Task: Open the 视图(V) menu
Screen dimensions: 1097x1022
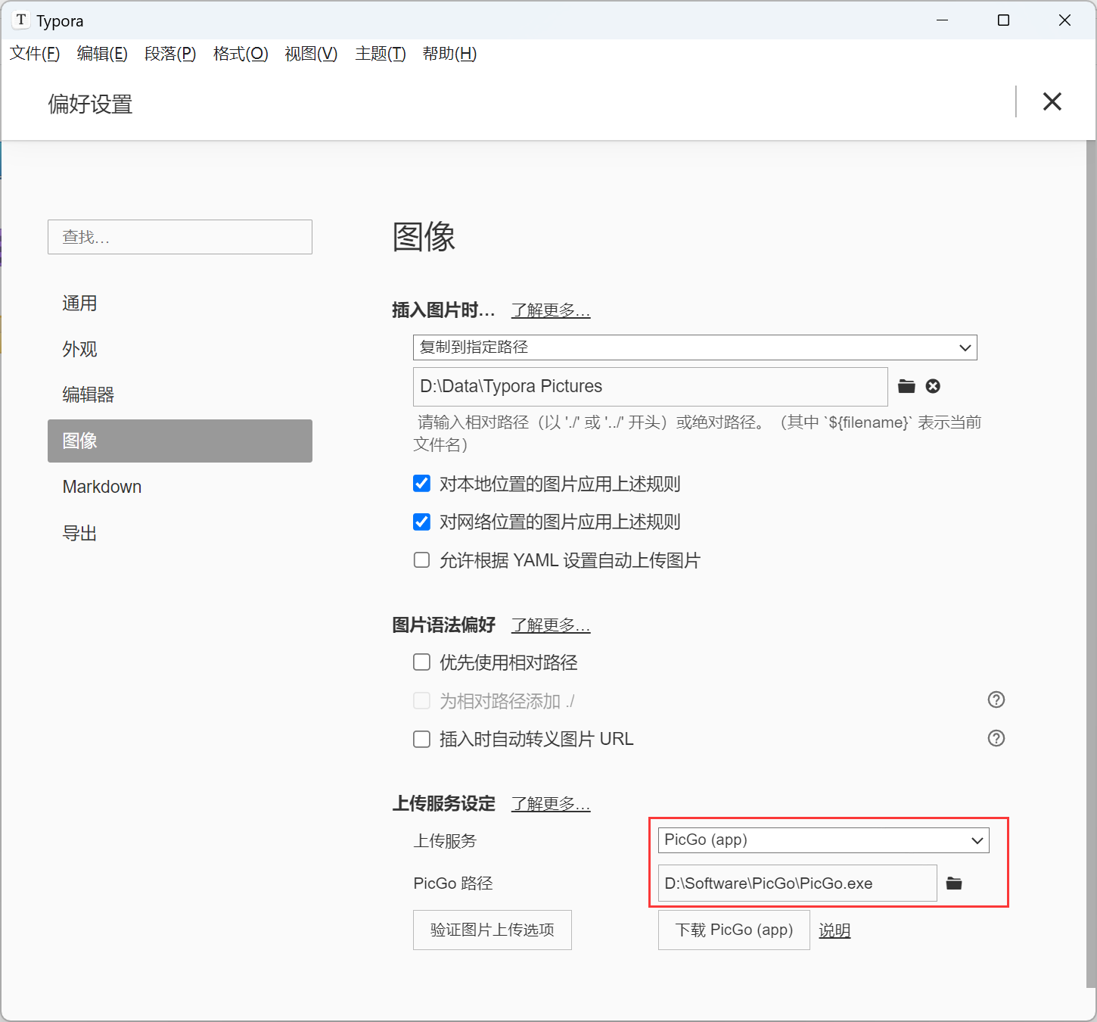Action: point(311,54)
